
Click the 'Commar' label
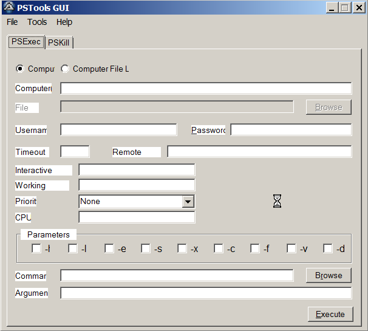pos(31,276)
